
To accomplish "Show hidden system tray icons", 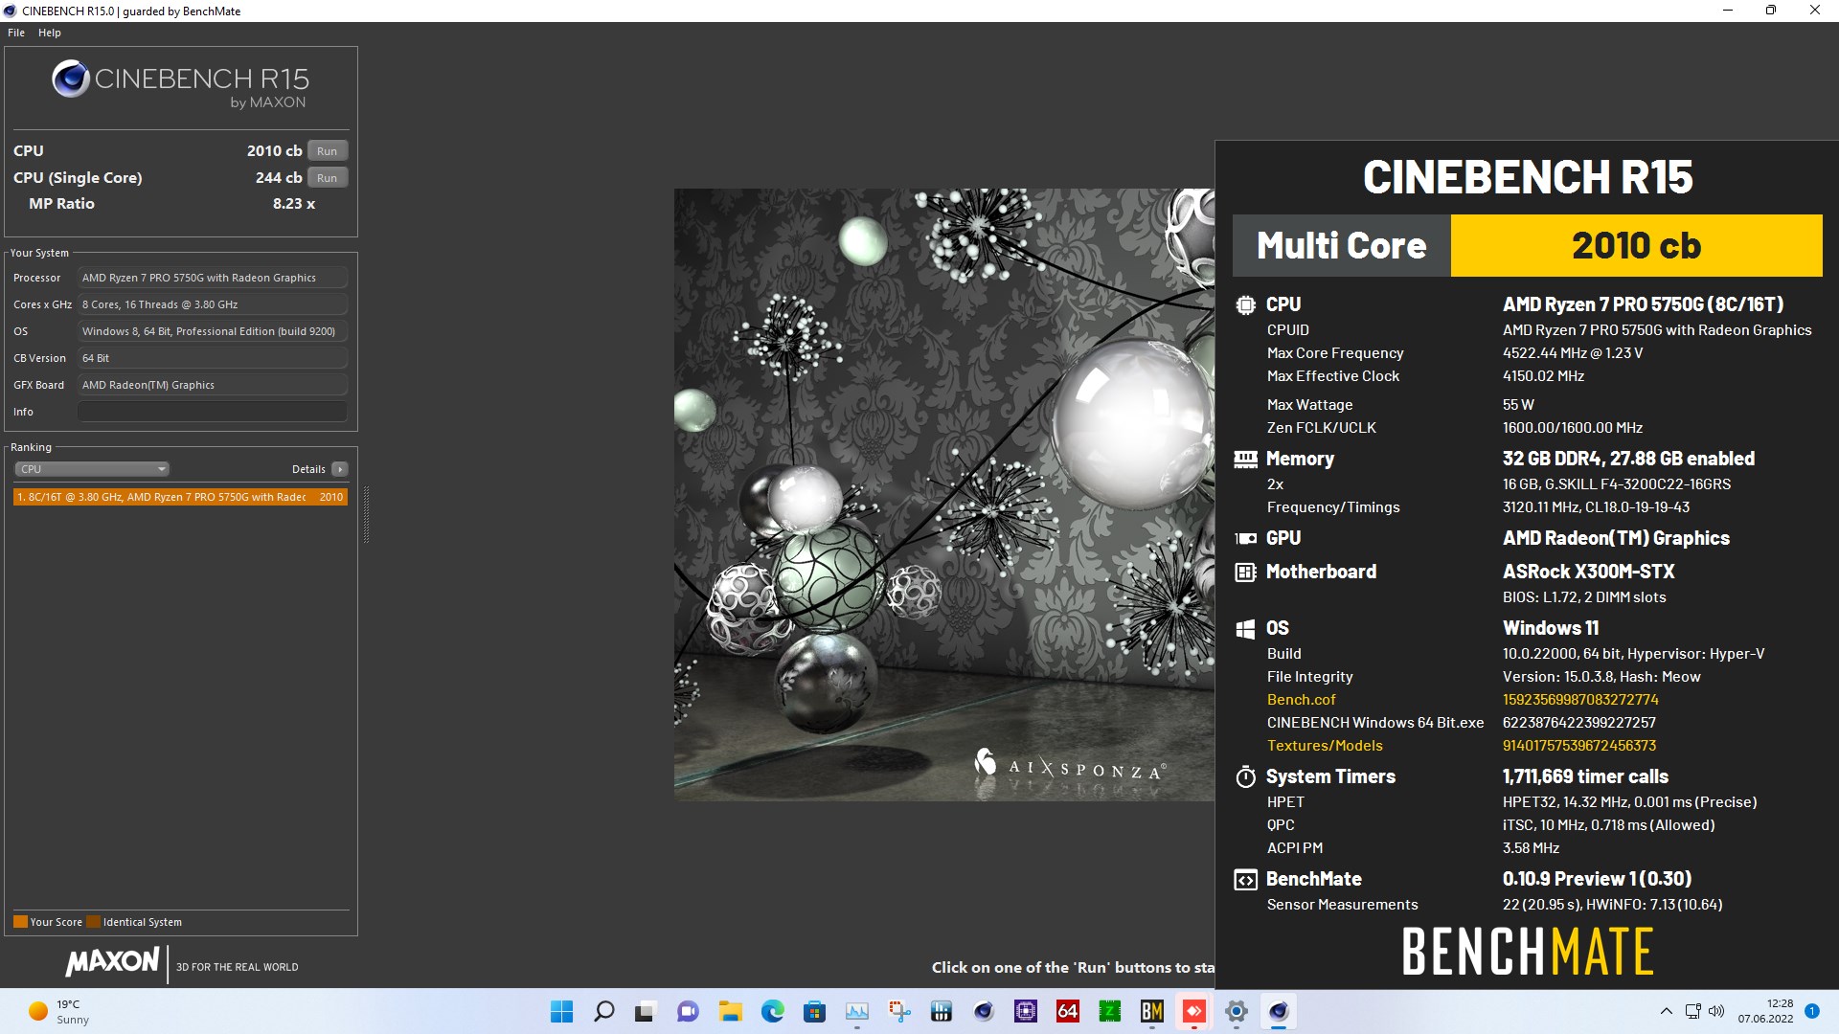I will coord(1667,1011).
